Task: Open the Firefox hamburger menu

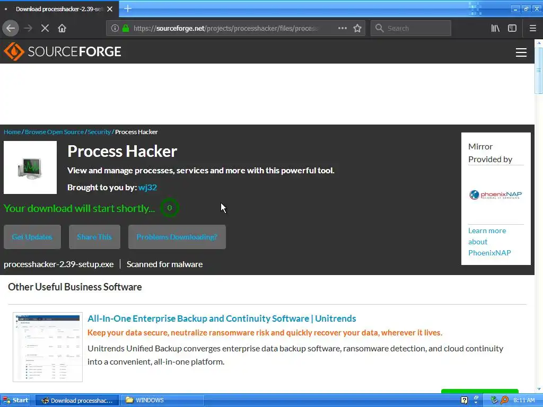Action: pos(532,28)
